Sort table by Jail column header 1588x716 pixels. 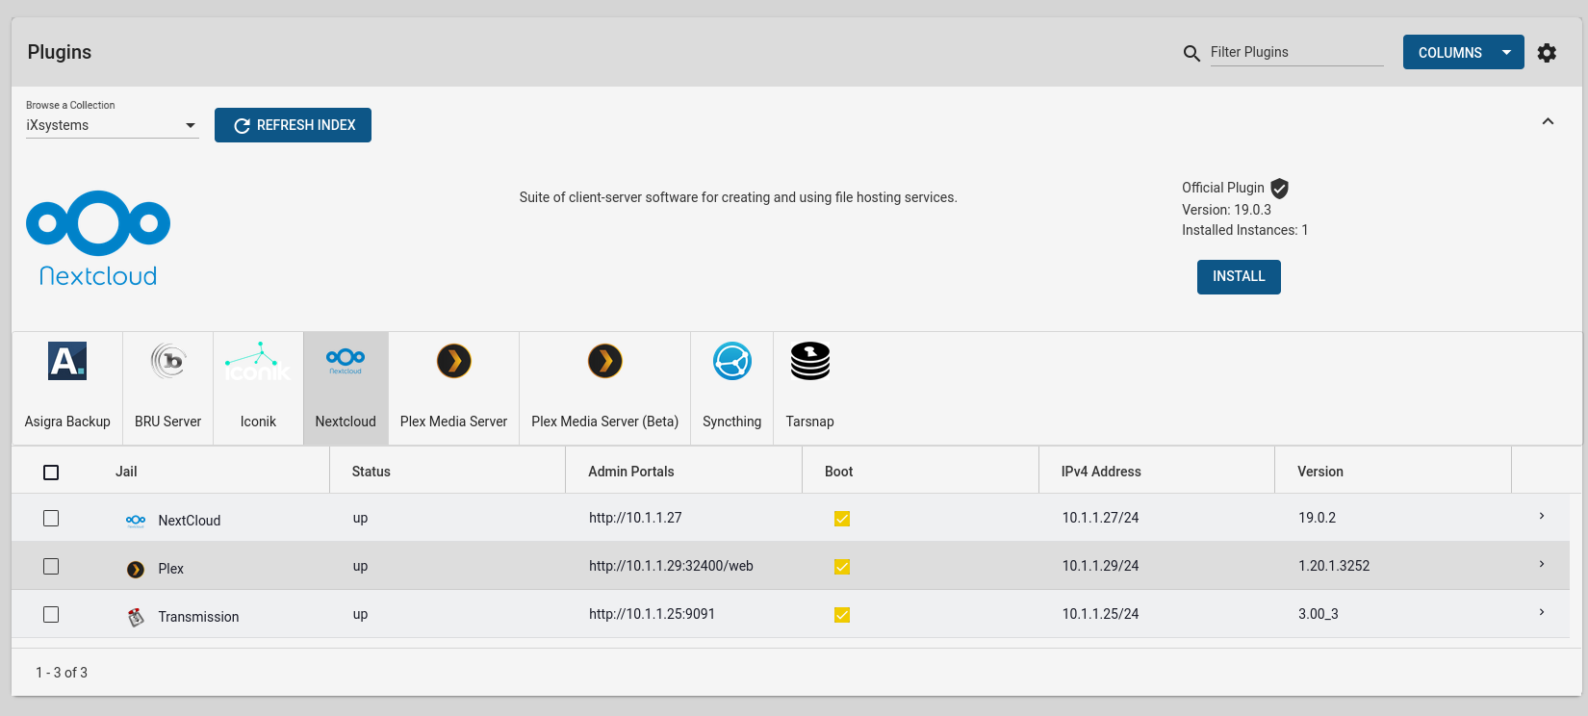[x=126, y=472]
